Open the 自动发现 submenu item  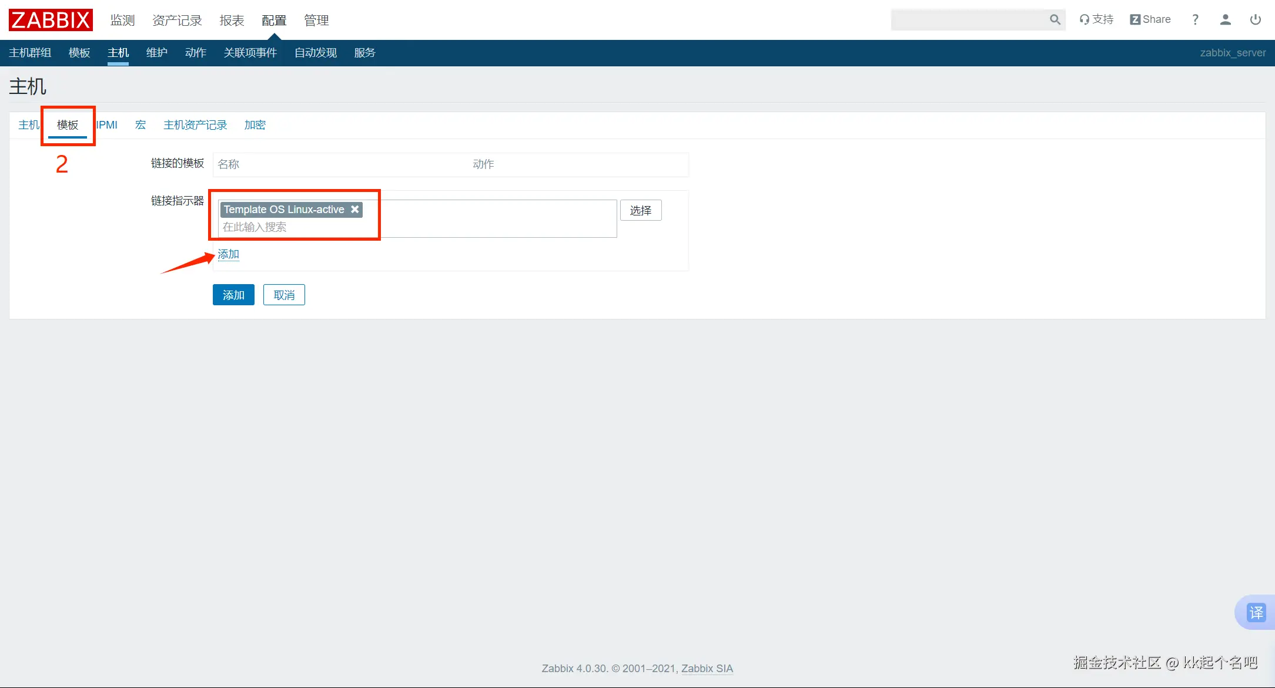coord(316,53)
